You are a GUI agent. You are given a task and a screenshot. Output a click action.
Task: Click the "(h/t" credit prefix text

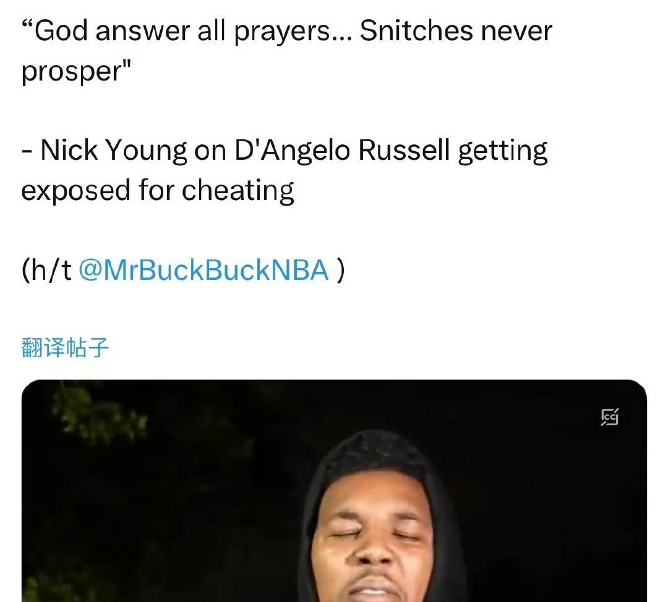tap(46, 270)
